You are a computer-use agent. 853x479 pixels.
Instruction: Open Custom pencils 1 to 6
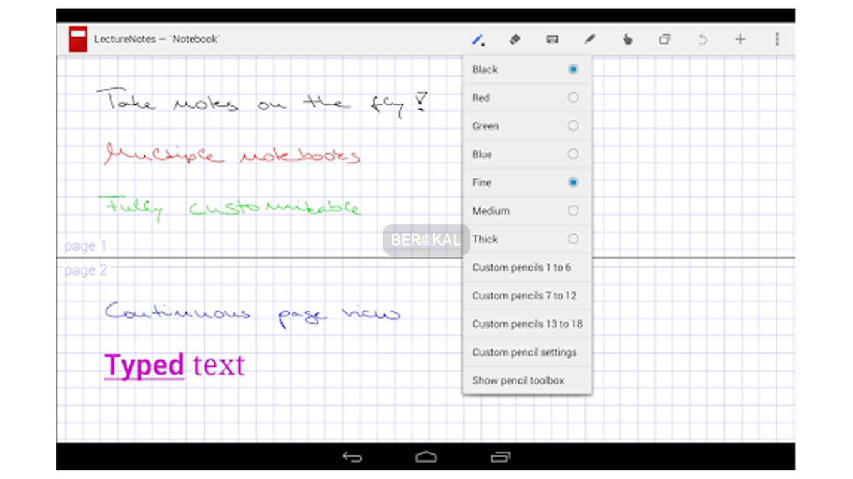[x=527, y=268]
